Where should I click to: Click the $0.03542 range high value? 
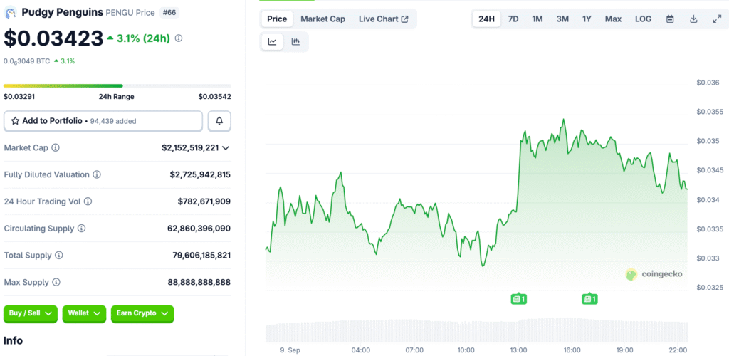[215, 97]
